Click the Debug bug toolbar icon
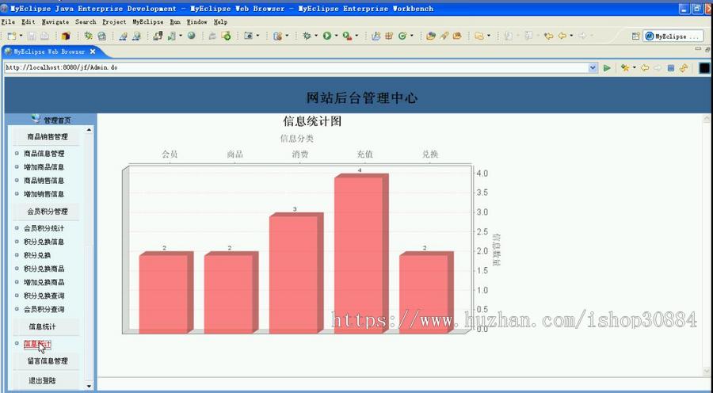 (x=307, y=36)
